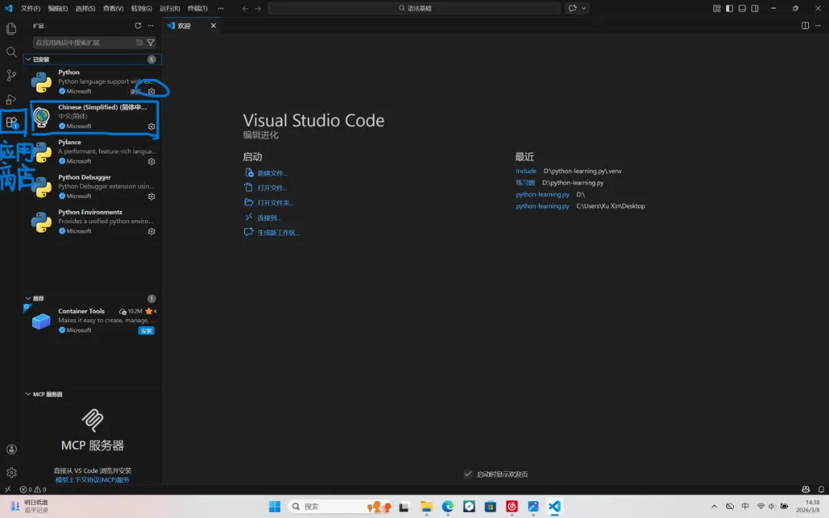This screenshot has height=518, width=829.
Task: Select the Python Debugger extension entry
Action: (x=93, y=186)
